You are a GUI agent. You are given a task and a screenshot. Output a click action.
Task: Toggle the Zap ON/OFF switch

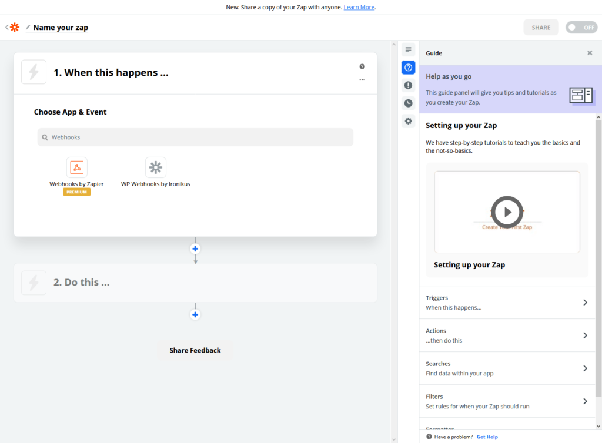pos(581,27)
